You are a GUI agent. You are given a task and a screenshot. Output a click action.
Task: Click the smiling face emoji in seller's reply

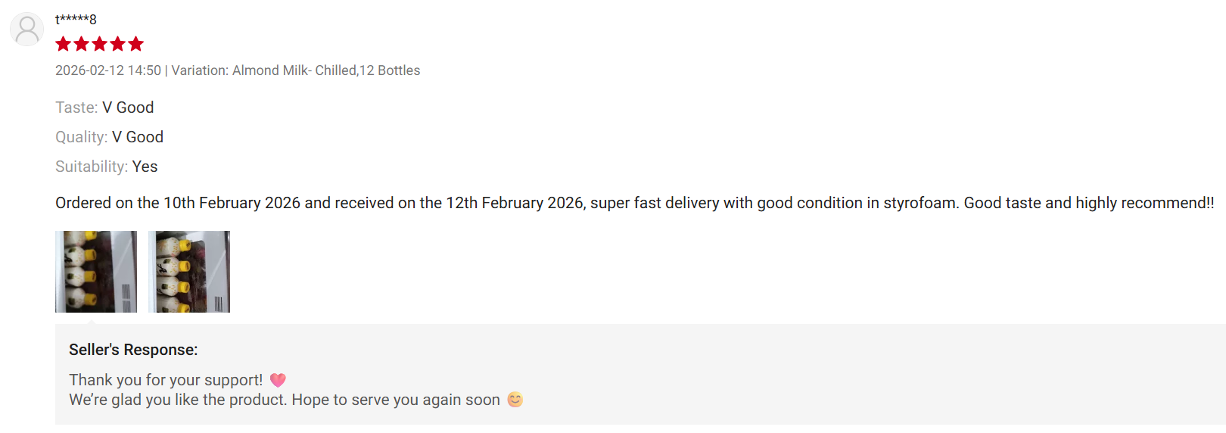(515, 400)
